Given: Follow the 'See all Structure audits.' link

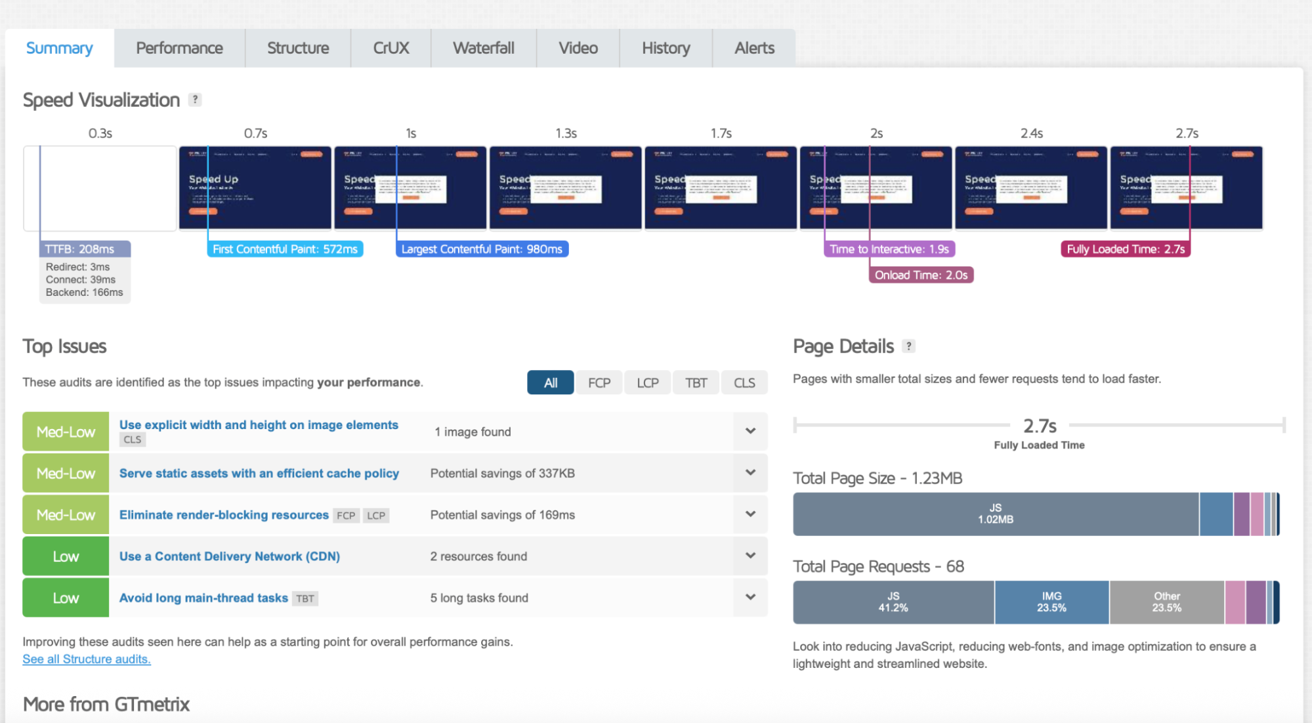Looking at the screenshot, I should click(87, 659).
